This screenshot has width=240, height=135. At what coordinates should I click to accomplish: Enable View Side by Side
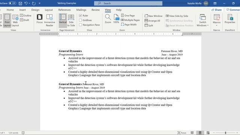(x=177, y=16)
